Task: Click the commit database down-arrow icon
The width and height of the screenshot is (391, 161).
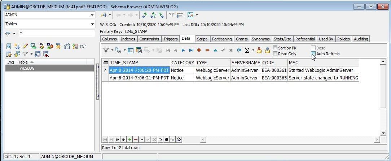Action: (x=259, y=51)
